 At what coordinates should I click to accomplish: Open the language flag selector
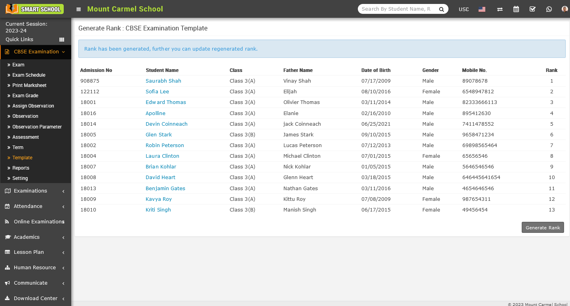point(482,9)
